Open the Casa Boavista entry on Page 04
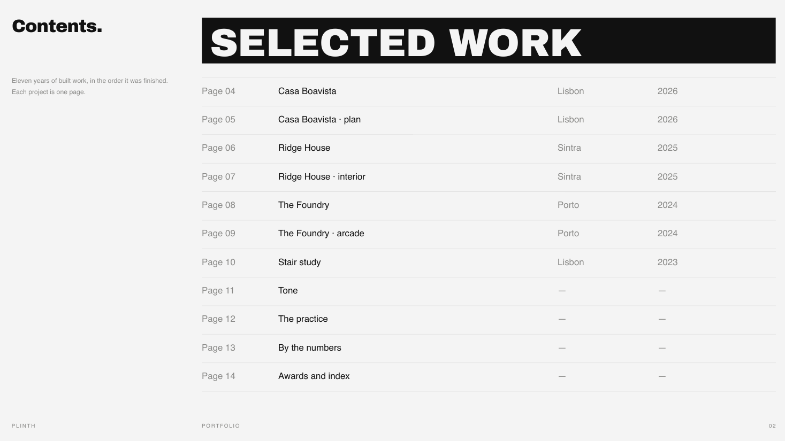Image resolution: width=785 pixels, height=441 pixels. (x=489, y=91)
